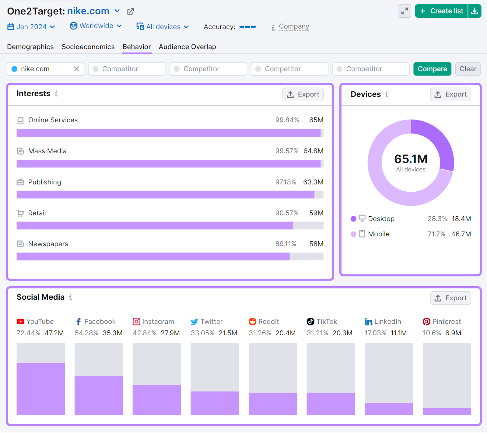
Task: Open the Audience Overlap tab
Action: coord(187,47)
